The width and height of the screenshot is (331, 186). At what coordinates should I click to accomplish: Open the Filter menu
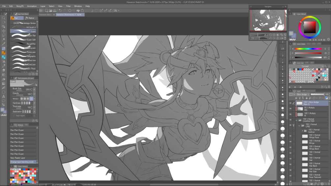(x=68, y=6)
